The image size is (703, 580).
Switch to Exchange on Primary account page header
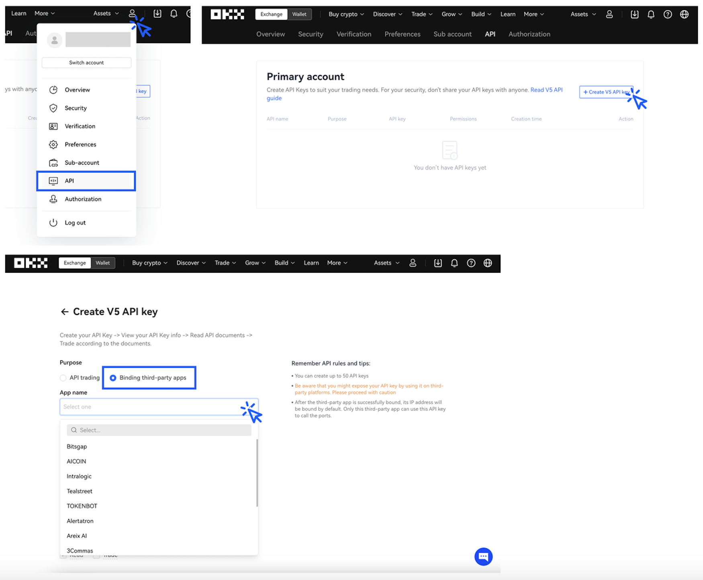pyautogui.click(x=272, y=14)
